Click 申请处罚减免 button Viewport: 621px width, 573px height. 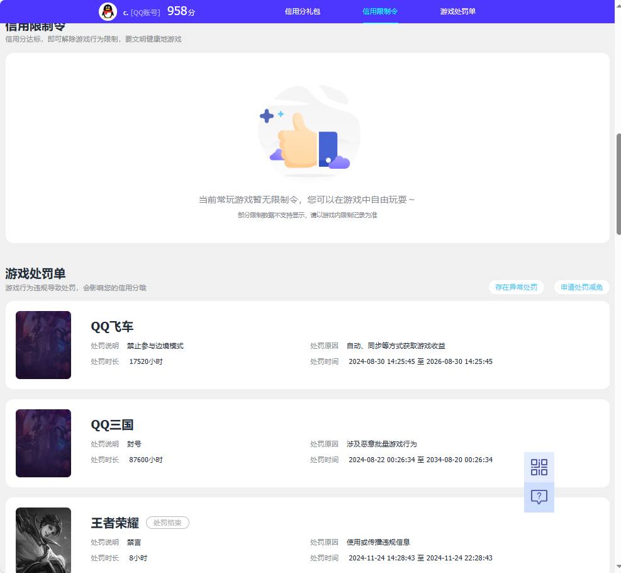[582, 287]
